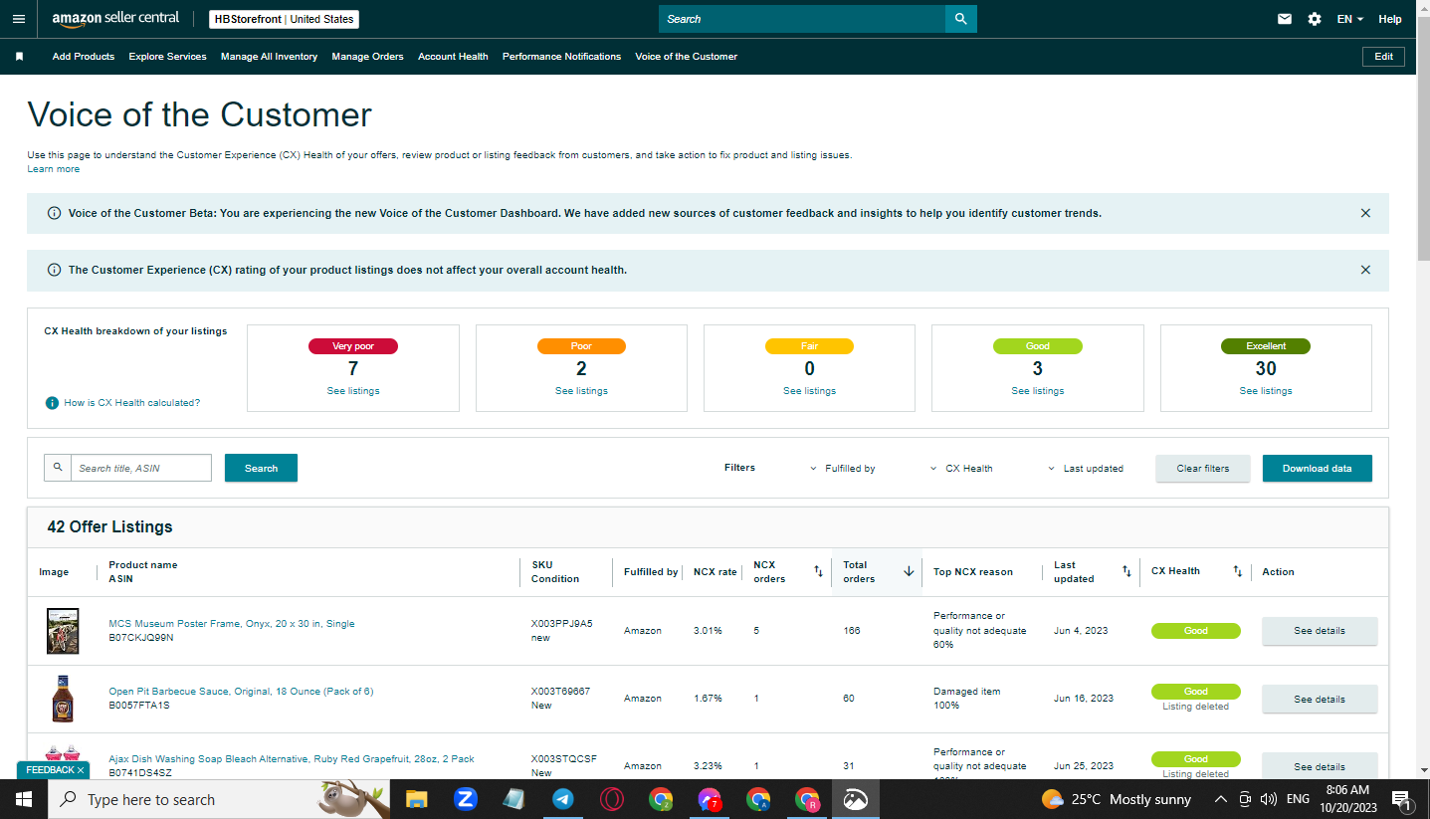Image resolution: width=1430 pixels, height=819 pixels.
Task: Close the FEEDBACK tab
Action: pos(81,770)
